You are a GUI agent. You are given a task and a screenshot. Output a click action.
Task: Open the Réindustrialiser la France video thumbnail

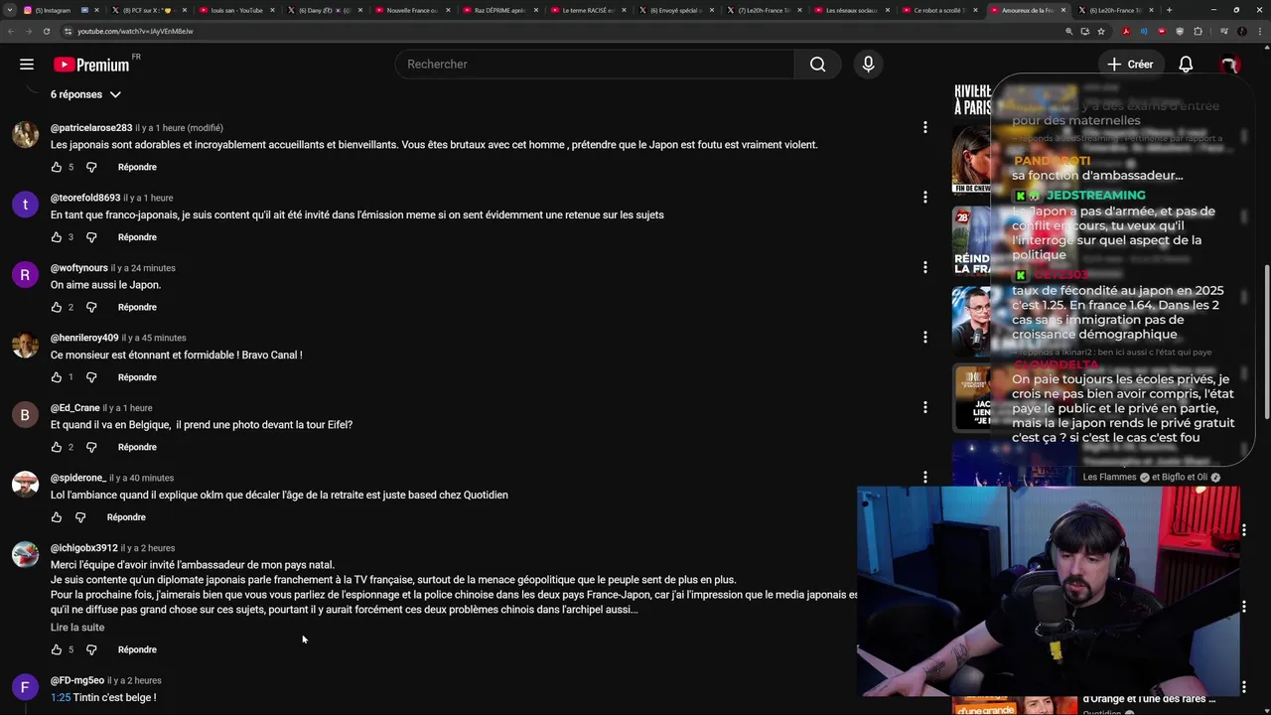coord(971,241)
